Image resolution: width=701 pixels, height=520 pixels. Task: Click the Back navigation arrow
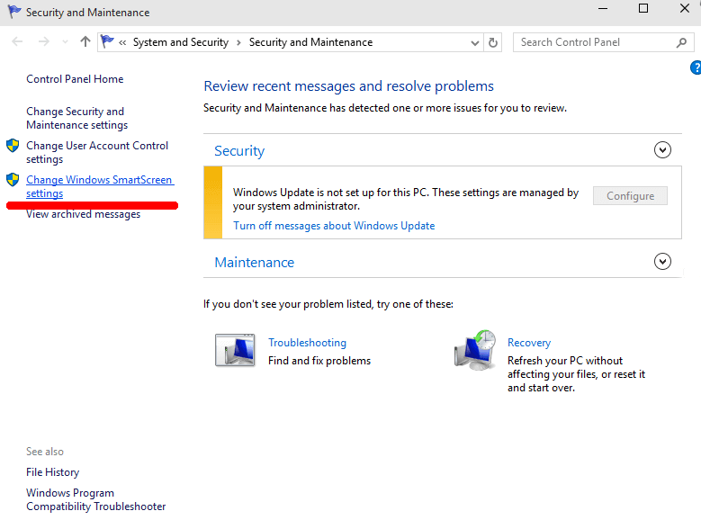[17, 42]
